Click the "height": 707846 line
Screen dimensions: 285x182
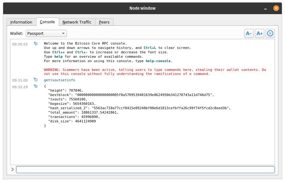click(x=66, y=90)
